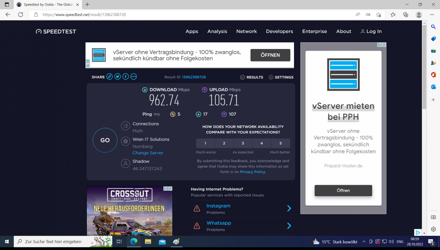
Task: Share result on Twitter
Action: point(117,77)
